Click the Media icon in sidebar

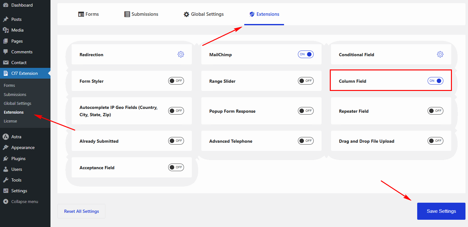point(6,30)
